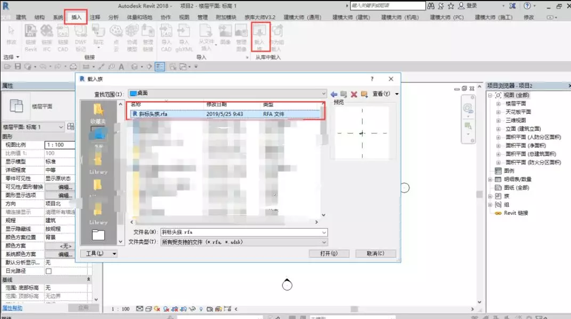Viewport: 571px width, 319px height.
Task: Open the 工具(L) tools dropdown button
Action: 114,254
